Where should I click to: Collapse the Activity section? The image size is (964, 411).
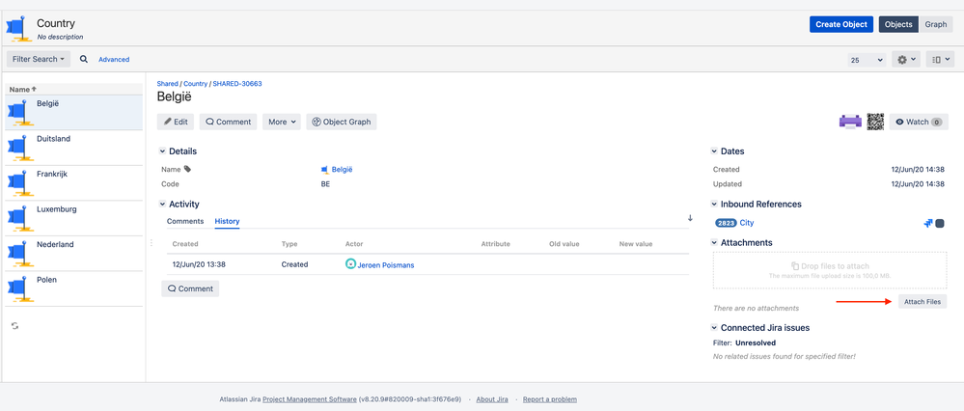pos(162,204)
